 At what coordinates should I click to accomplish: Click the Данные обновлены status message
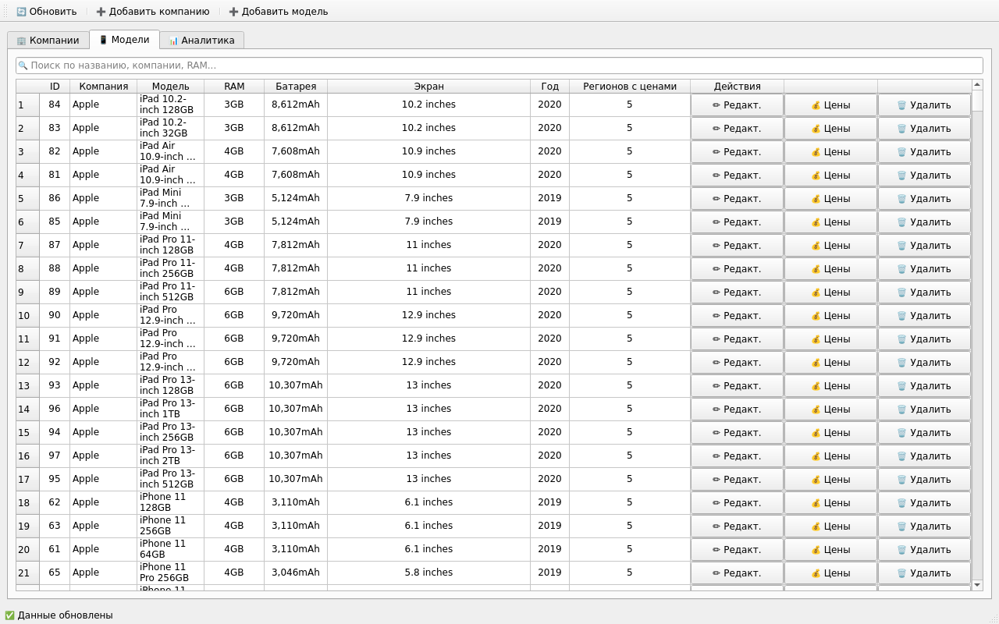point(59,615)
